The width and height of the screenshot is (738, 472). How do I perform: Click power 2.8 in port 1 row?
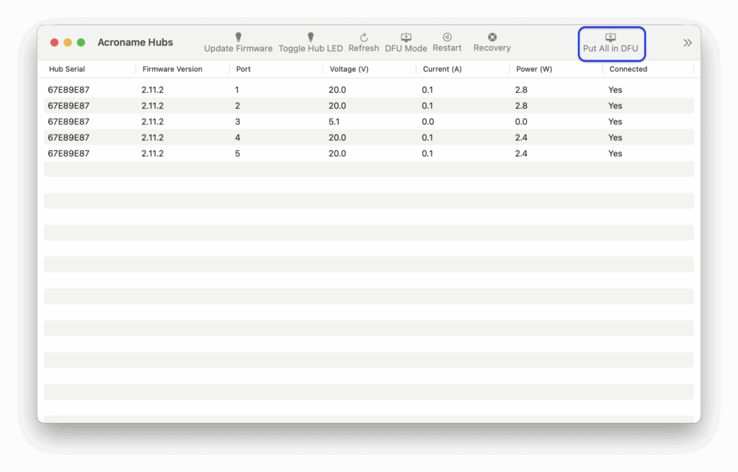(521, 90)
